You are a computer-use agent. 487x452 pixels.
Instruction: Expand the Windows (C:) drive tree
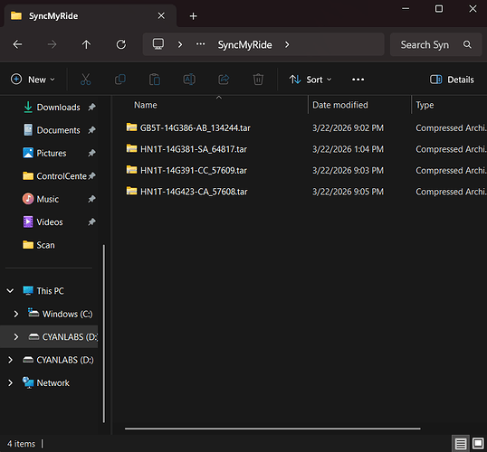16,314
